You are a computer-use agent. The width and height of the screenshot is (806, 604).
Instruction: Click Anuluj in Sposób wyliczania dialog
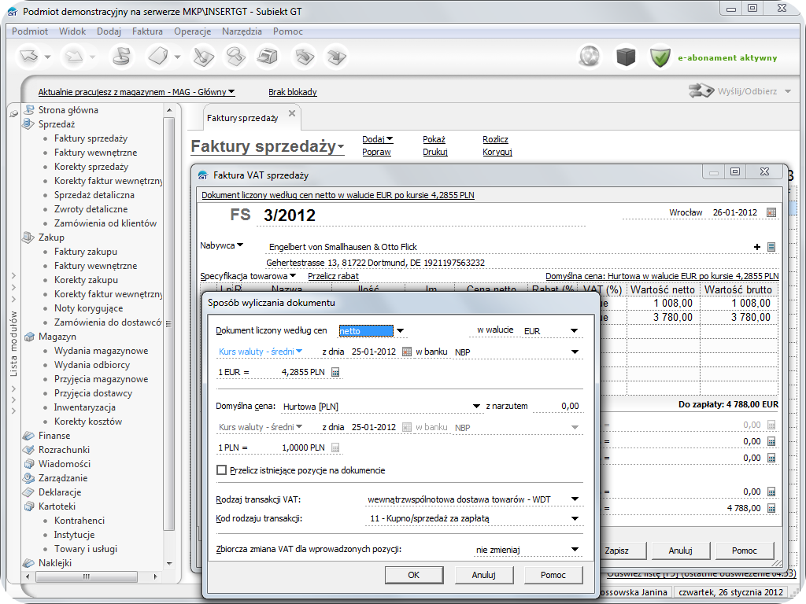click(x=484, y=575)
